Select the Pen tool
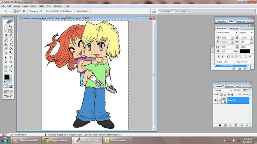The width and height of the screenshot is (257, 144). [x=6, y=62]
